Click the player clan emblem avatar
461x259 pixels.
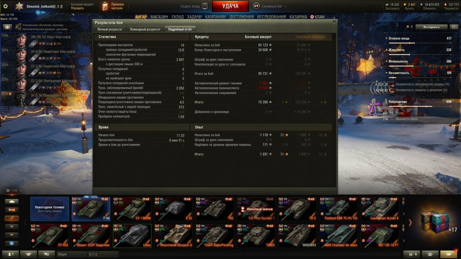pyautogui.click(x=19, y=6)
